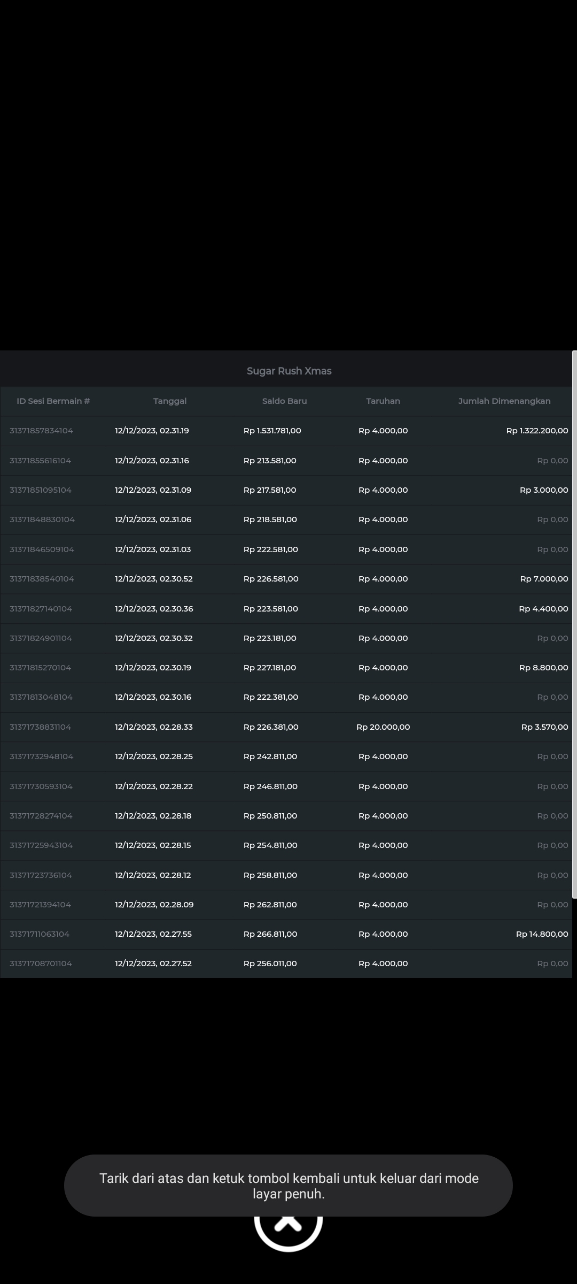
Task: Select the 'Saldo Baru' column header
Action: (284, 401)
